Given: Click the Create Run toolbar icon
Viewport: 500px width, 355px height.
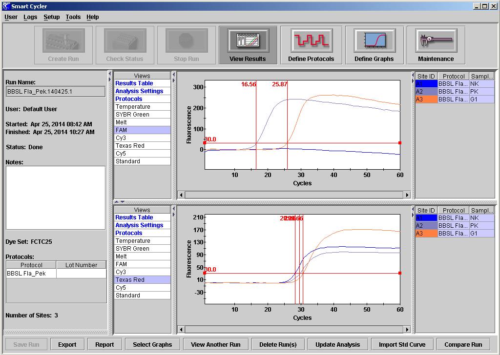Looking at the screenshot, I should click(63, 45).
